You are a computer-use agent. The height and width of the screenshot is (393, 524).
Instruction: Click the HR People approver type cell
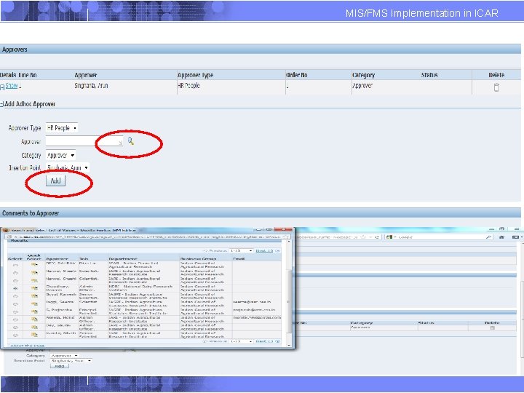point(188,86)
